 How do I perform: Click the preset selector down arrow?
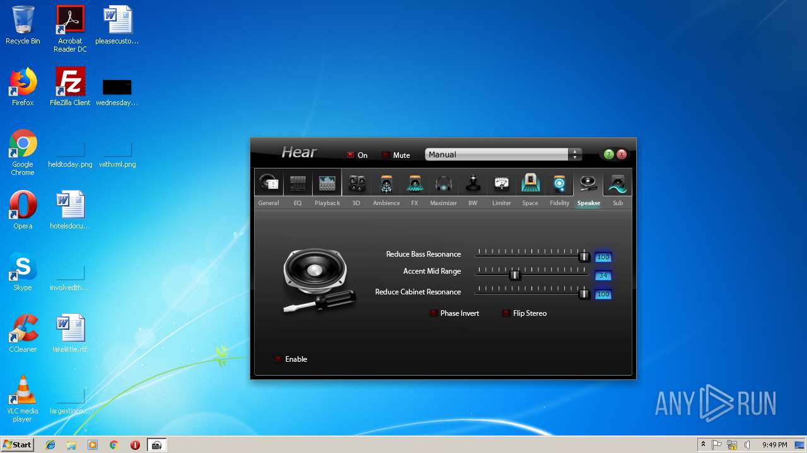point(575,158)
